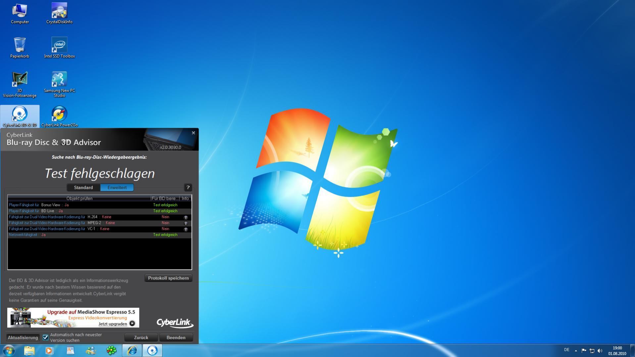This screenshot has height=357, width=635.
Task: Click the info icon in MPEG-2 row
Action: [x=186, y=223]
